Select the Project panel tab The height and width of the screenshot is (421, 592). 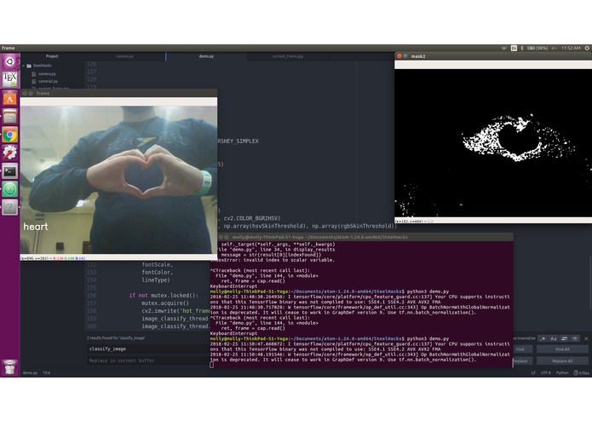coord(52,56)
